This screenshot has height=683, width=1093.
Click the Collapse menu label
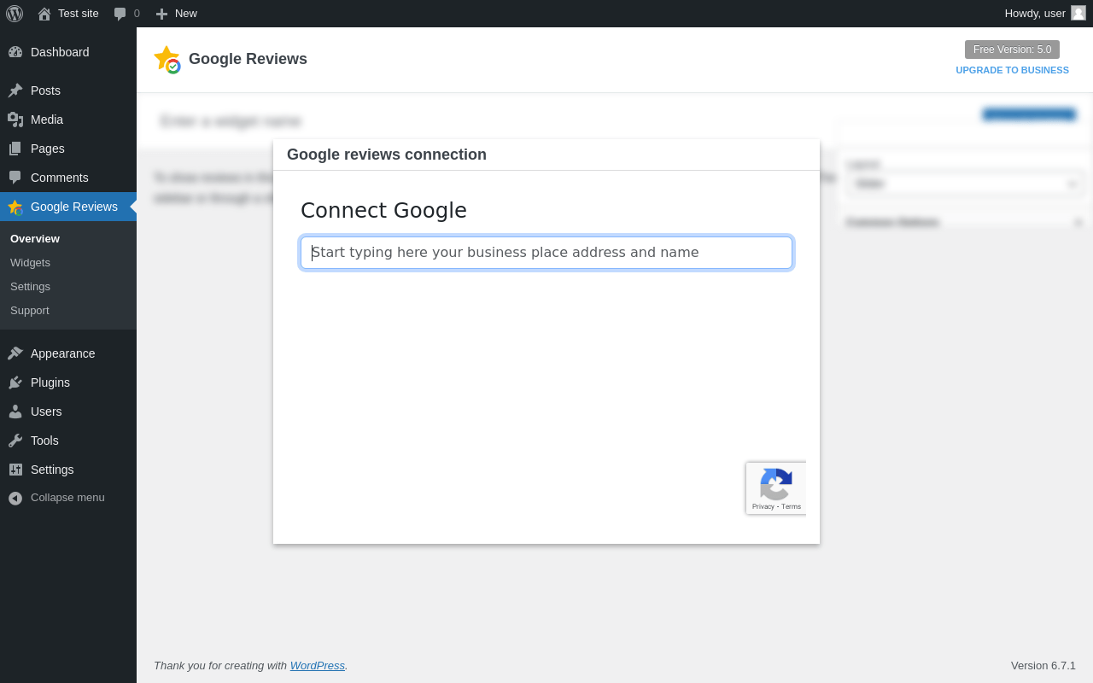point(67,497)
